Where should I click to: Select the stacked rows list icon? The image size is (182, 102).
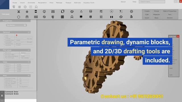tap(91, 11)
